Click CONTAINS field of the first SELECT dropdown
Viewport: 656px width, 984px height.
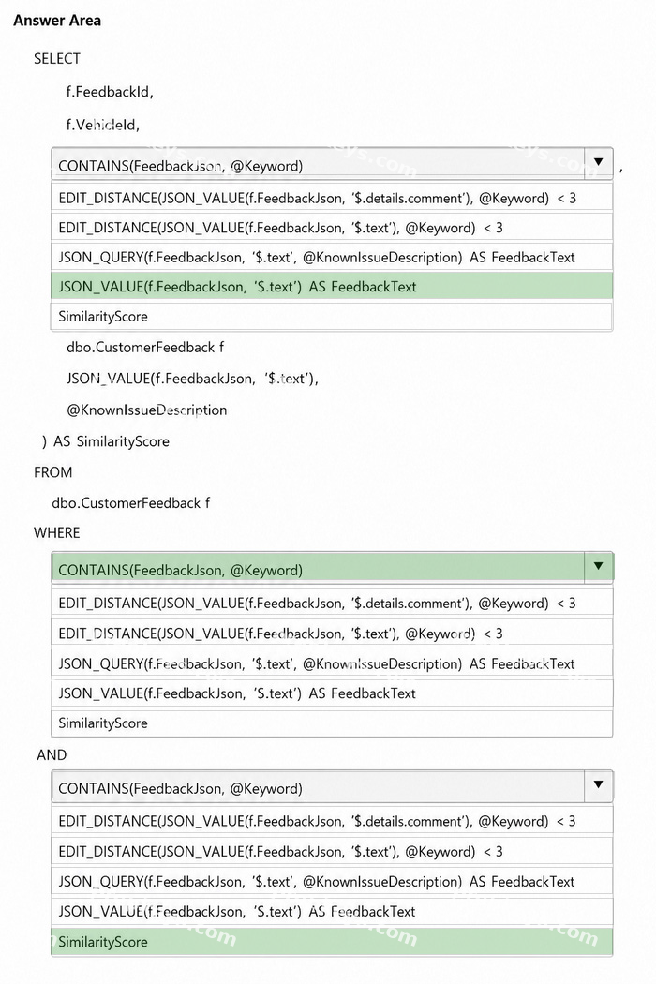click(x=318, y=163)
